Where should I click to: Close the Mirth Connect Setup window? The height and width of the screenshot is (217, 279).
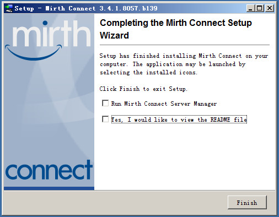(270, 8)
